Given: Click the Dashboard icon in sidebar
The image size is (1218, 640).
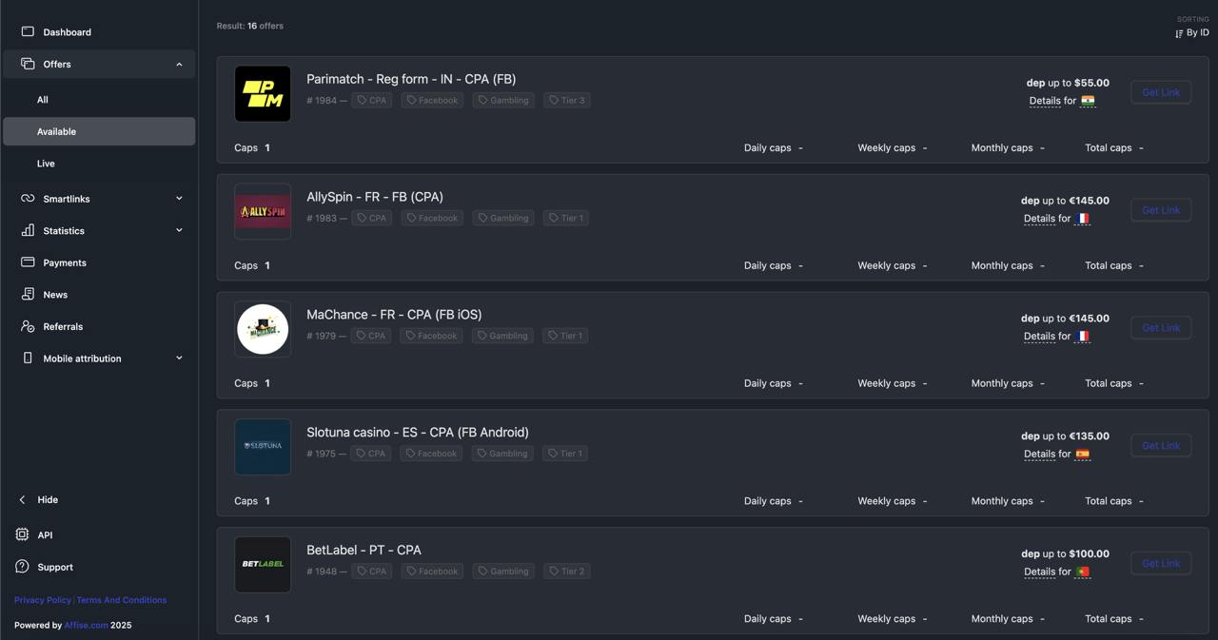Looking at the screenshot, I should [x=28, y=32].
